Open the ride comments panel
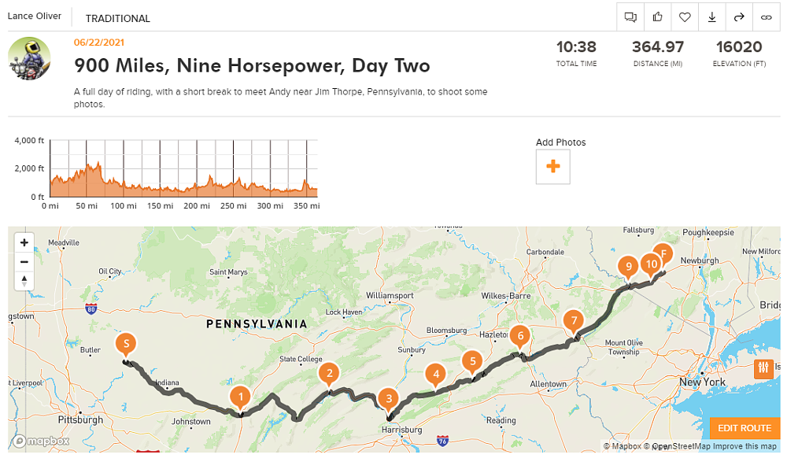The image size is (787, 458). click(630, 17)
